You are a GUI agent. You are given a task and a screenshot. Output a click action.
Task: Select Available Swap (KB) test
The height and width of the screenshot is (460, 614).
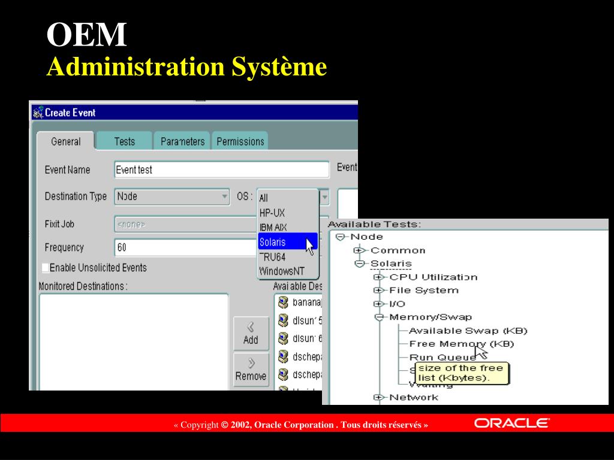468,331
